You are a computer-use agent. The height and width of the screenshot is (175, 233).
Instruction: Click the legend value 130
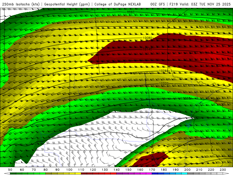pos(105,170)
